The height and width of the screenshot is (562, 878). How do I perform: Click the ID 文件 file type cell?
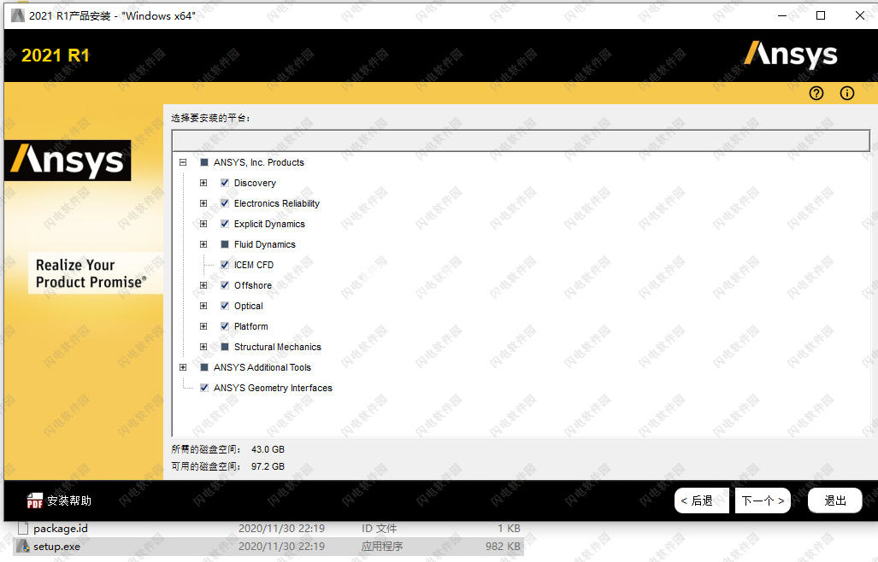pyautogui.click(x=379, y=529)
